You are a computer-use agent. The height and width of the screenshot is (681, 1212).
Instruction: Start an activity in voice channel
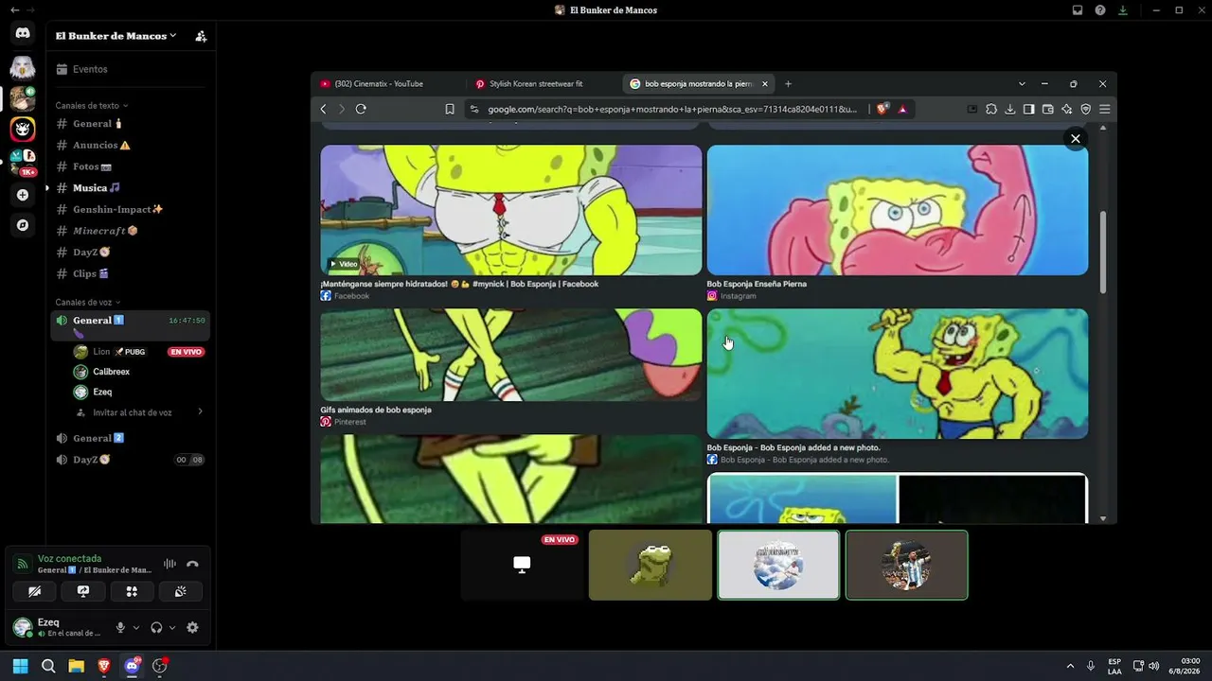click(x=132, y=591)
